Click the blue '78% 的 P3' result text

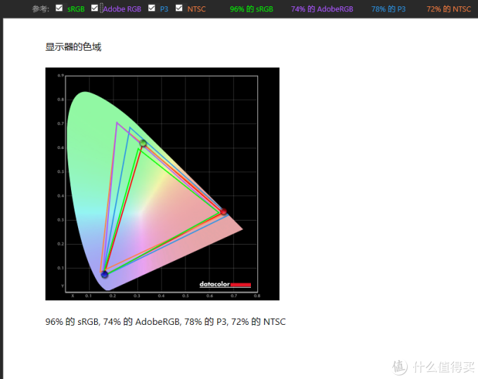tap(388, 9)
